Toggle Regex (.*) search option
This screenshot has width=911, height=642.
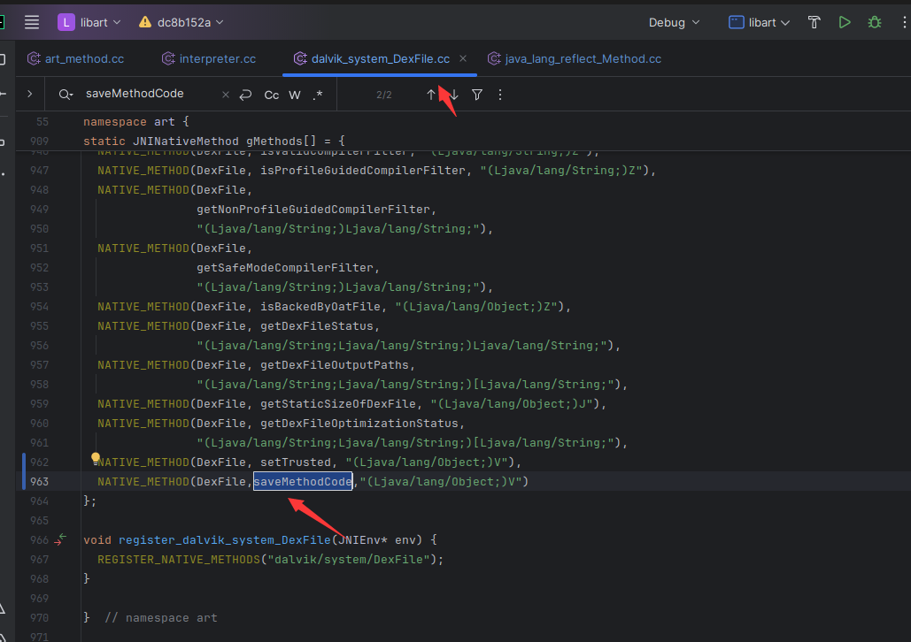pos(318,95)
